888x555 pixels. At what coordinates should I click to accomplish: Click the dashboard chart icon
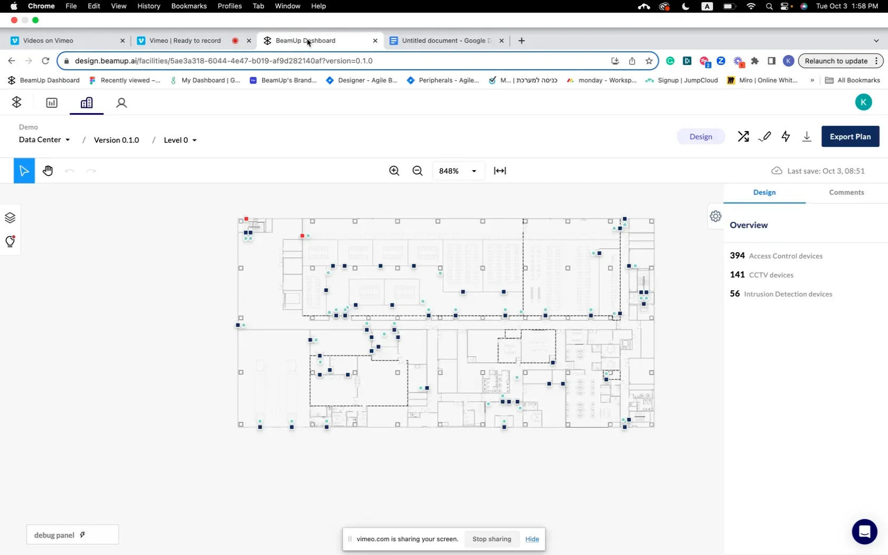click(51, 103)
